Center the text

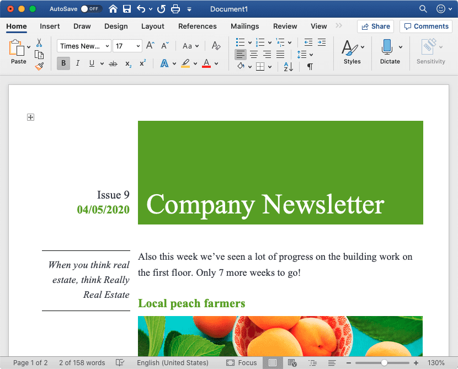pos(254,54)
